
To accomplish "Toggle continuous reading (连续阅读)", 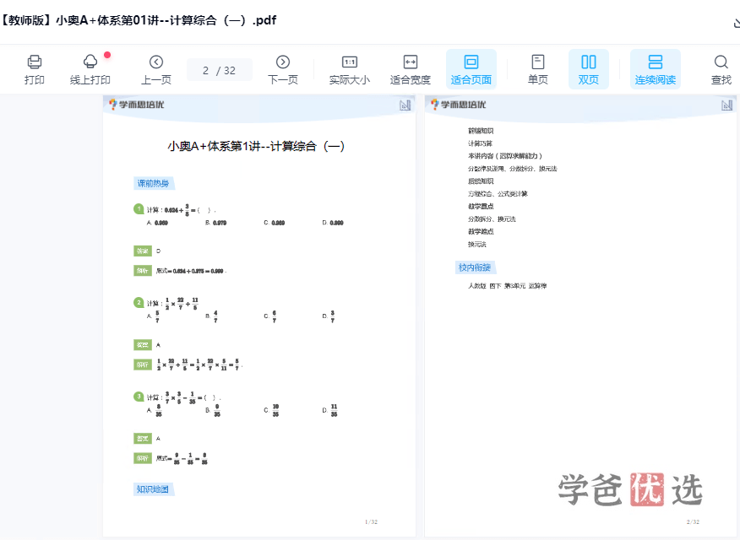I will [x=655, y=69].
